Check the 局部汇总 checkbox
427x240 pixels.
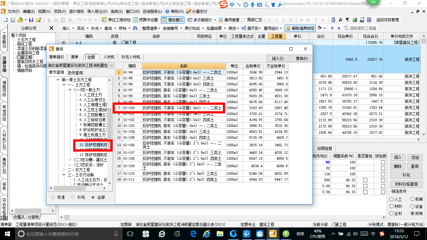pos(243,20)
